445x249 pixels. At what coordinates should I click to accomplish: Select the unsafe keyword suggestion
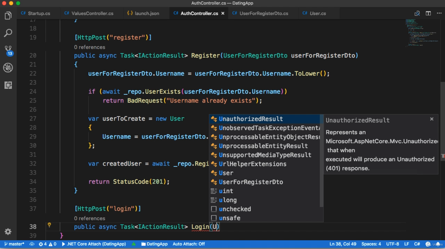point(264,218)
